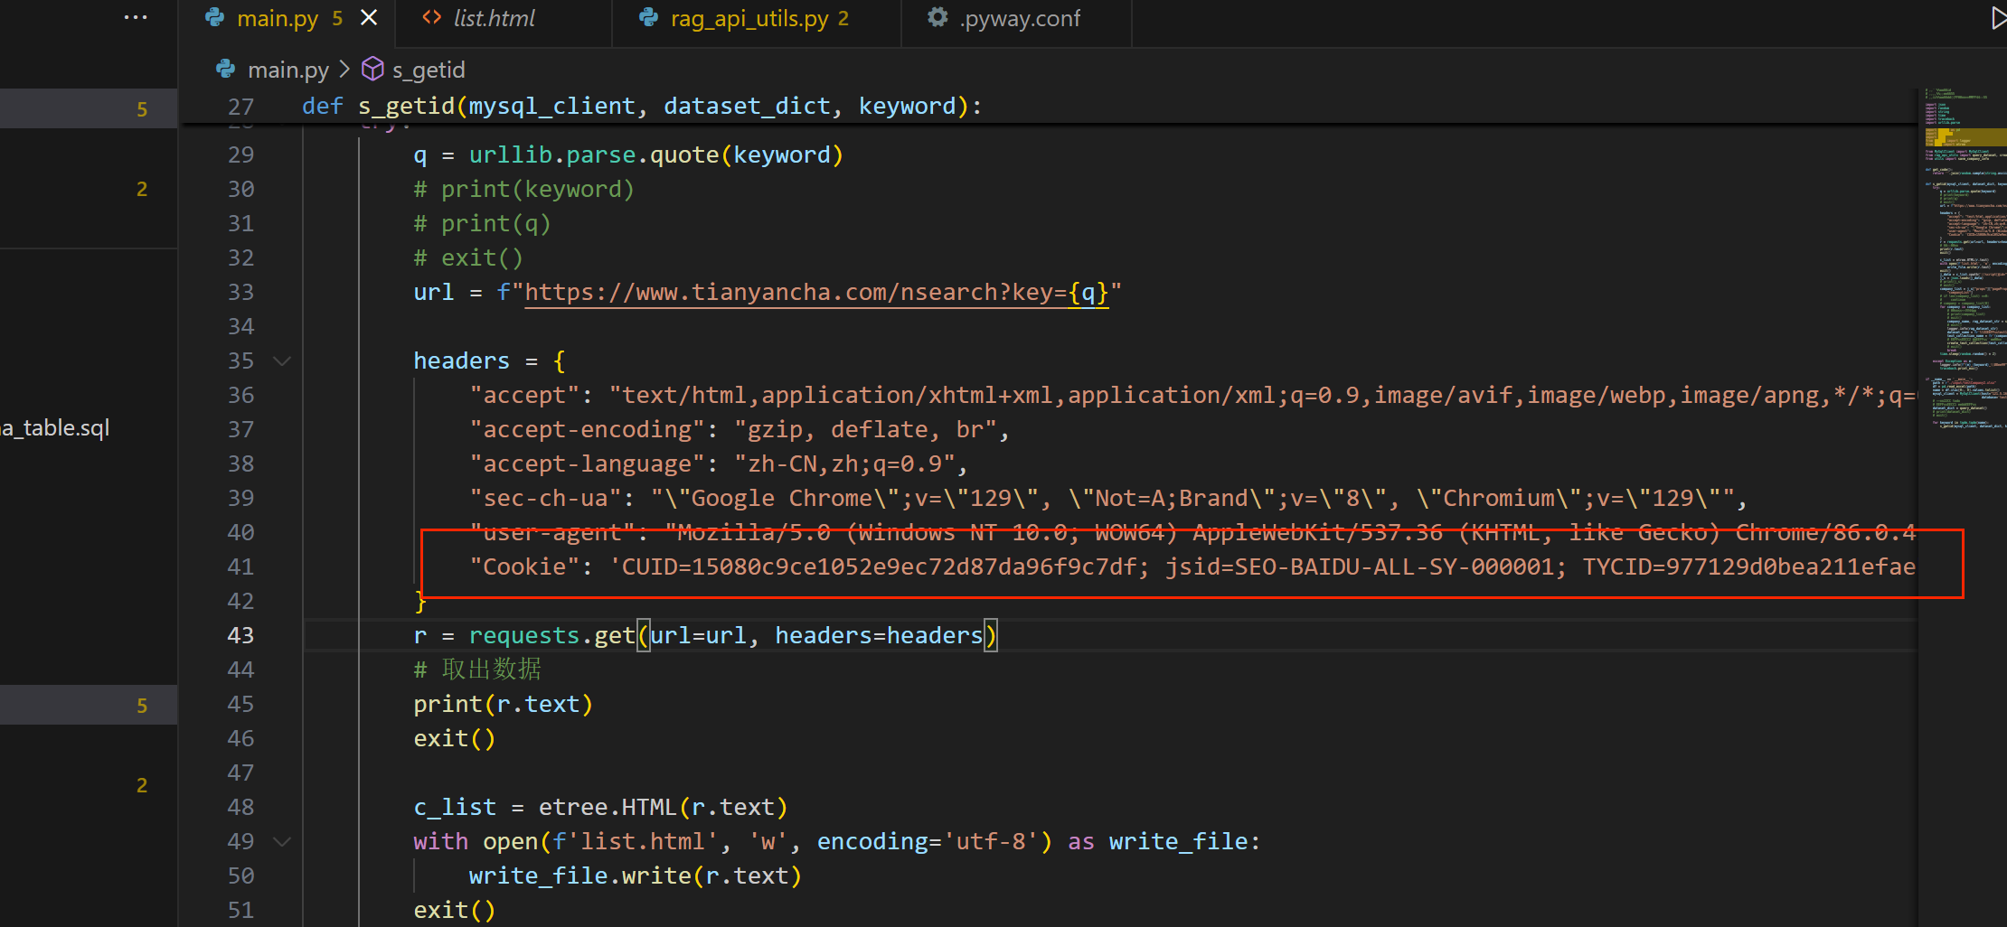
Task: Click the minimap code overview
Action: [x=1962, y=271]
